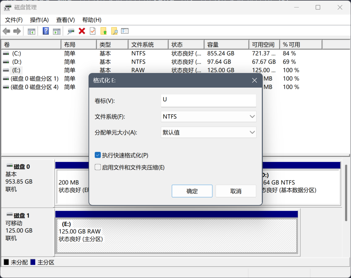This screenshot has width=351, height=278.
Task: Click the red X delete icon
Action: (x=82, y=31)
